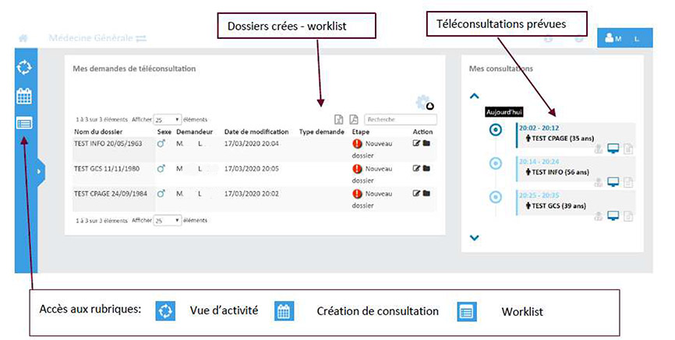Image resolution: width=675 pixels, height=340 pixels.
Task: Open folder for TEST INFO 20/05/1963 dossier
Action: point(426,144)
